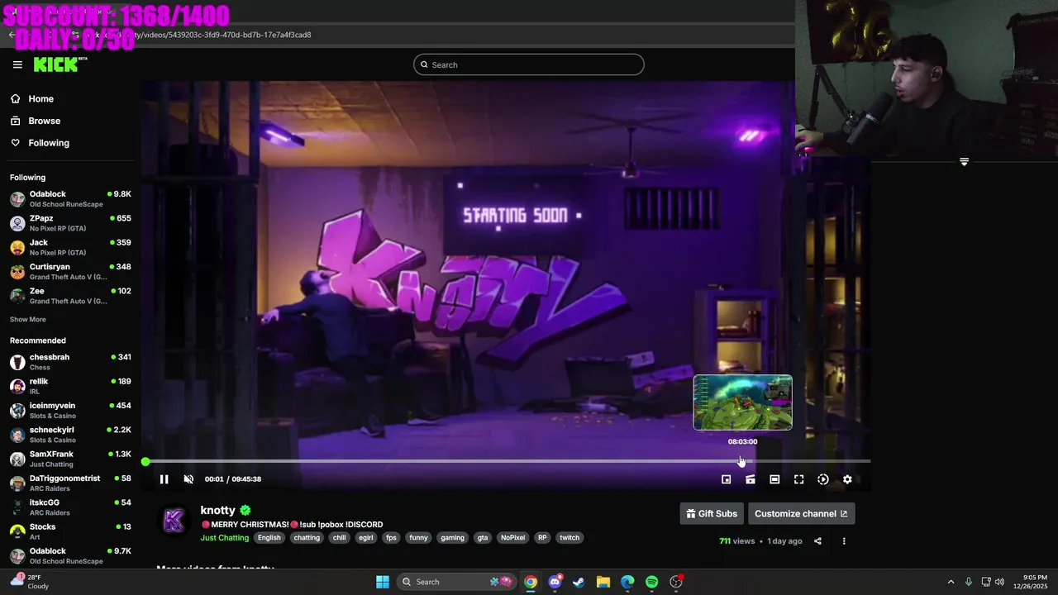
Task: Open SamXFrank recommended channel
Action: (70, 459)
